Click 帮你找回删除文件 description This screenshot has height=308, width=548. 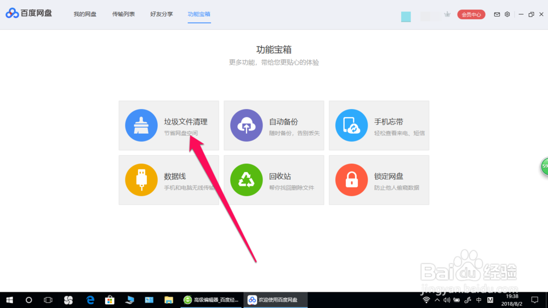click(292, 188)
